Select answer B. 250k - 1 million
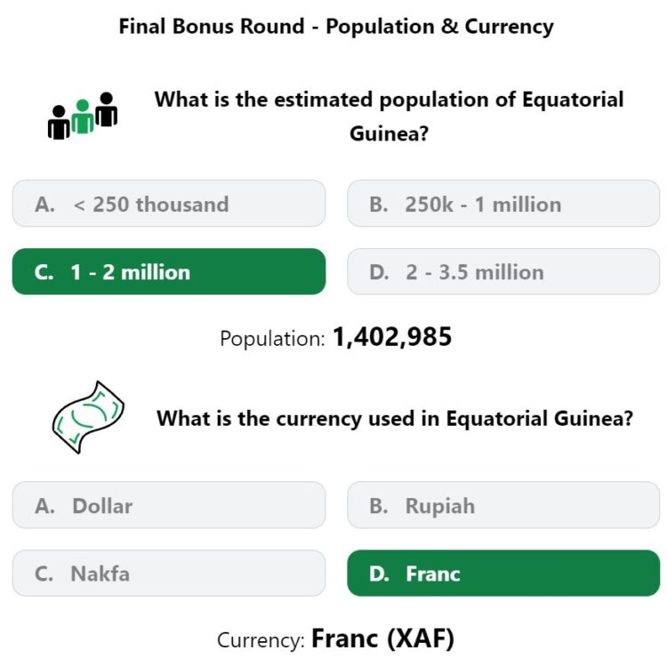This screenshot has height=658, width=667. click(503, 204)
